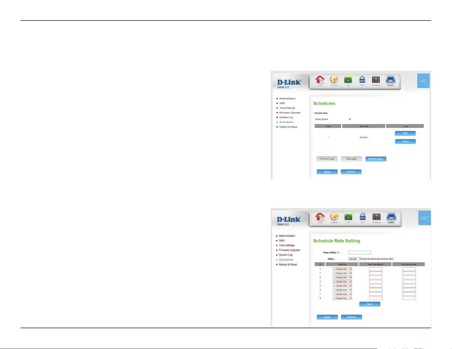Viewport: 452px width, 349px height.
Task: Click the Edit button for Test Rule 1
Action: click(405, 133)
